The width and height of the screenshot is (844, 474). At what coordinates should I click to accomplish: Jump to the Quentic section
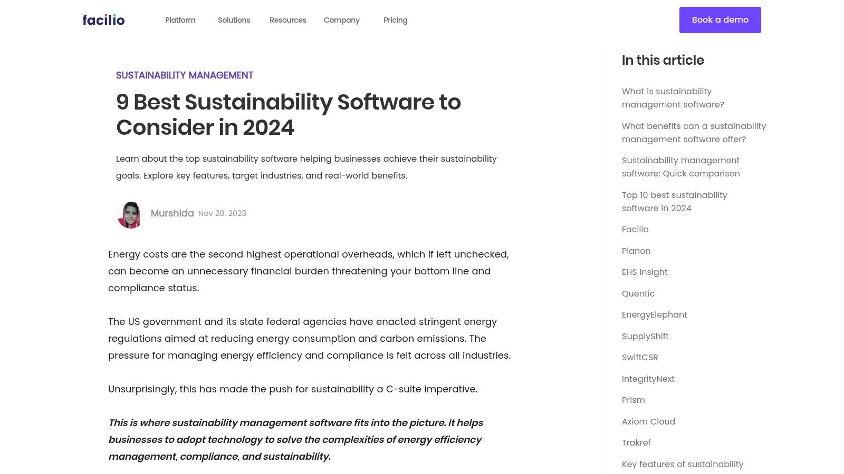click(638, 293)
